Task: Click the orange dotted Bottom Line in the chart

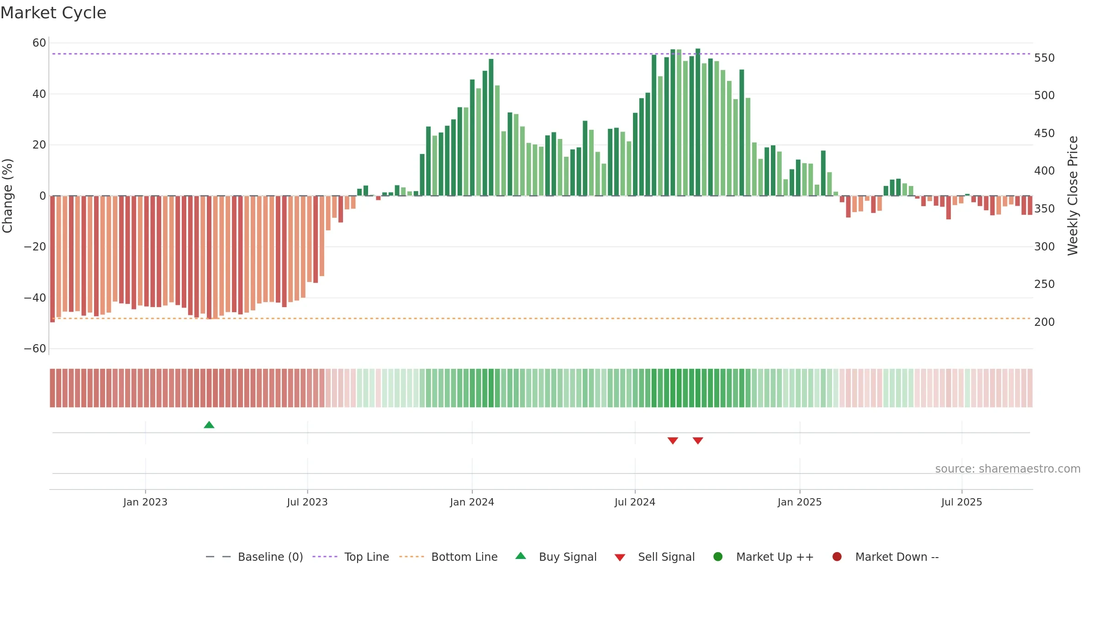Action: pyautogui.click(x=541, y=319)
